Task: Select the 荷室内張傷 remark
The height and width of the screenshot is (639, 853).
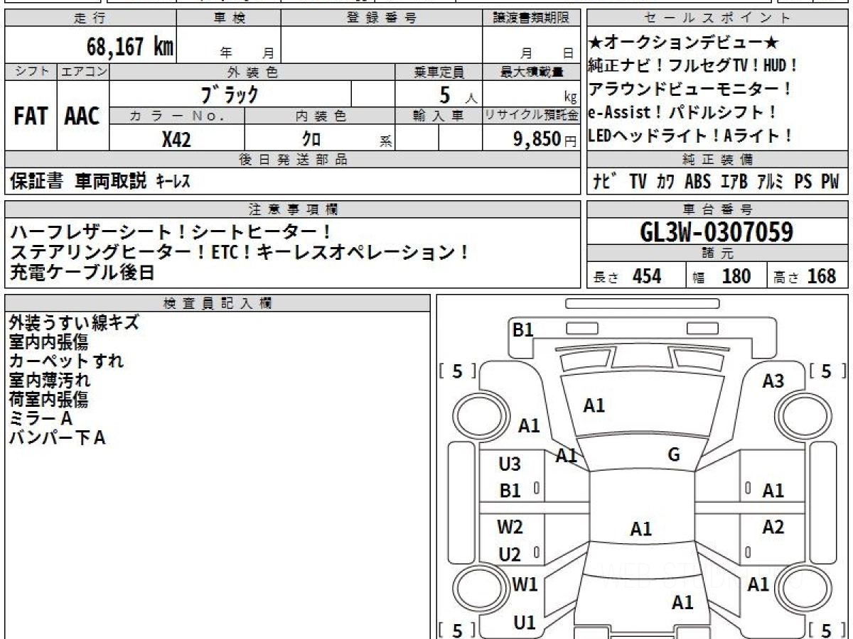Action: point(48,399)
